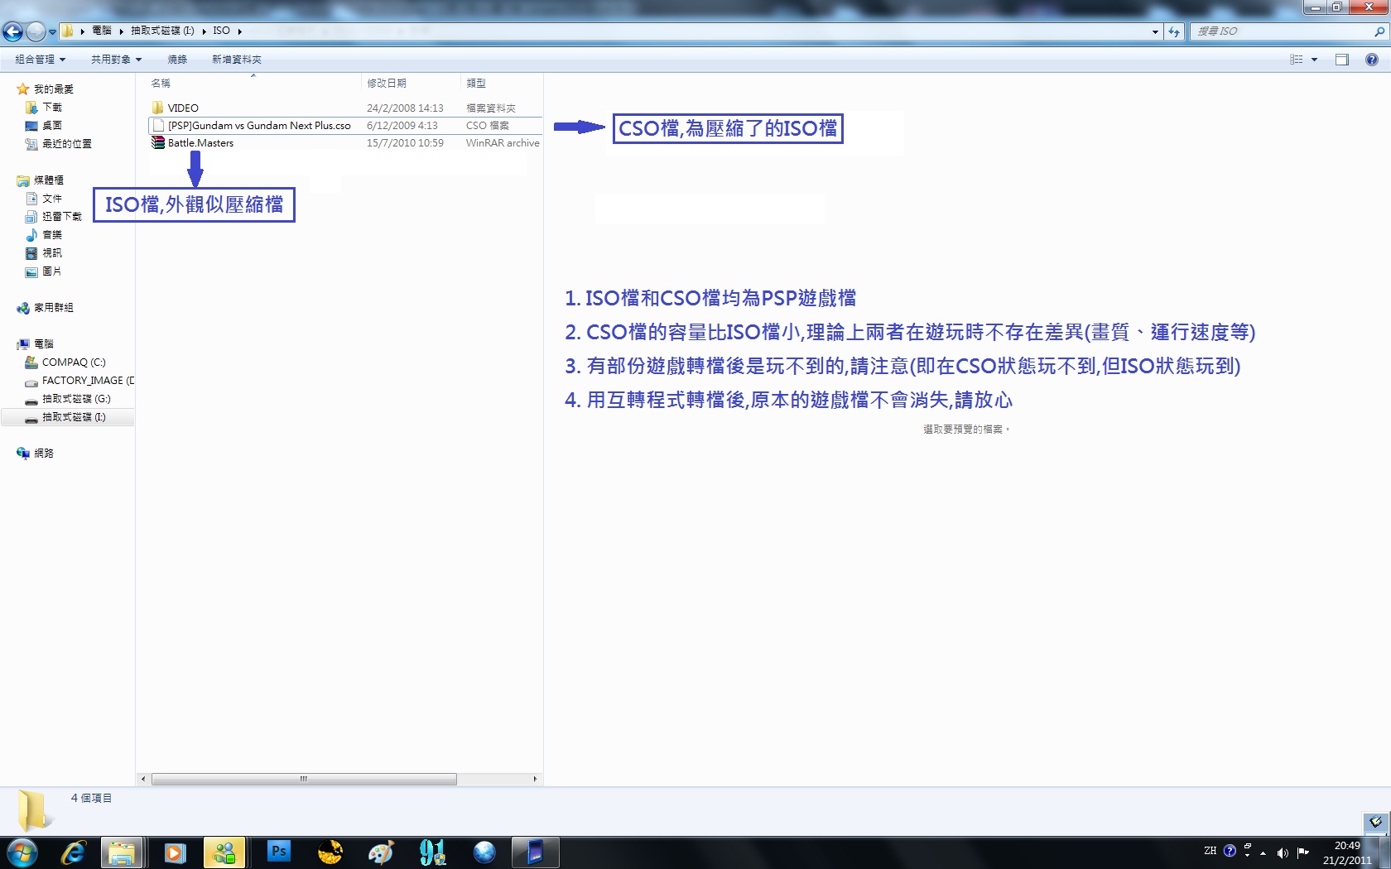This screenshot has width=1391, height=869.
Task: Click the refresh icon beside address bar
Action: tap(1174, 31)
